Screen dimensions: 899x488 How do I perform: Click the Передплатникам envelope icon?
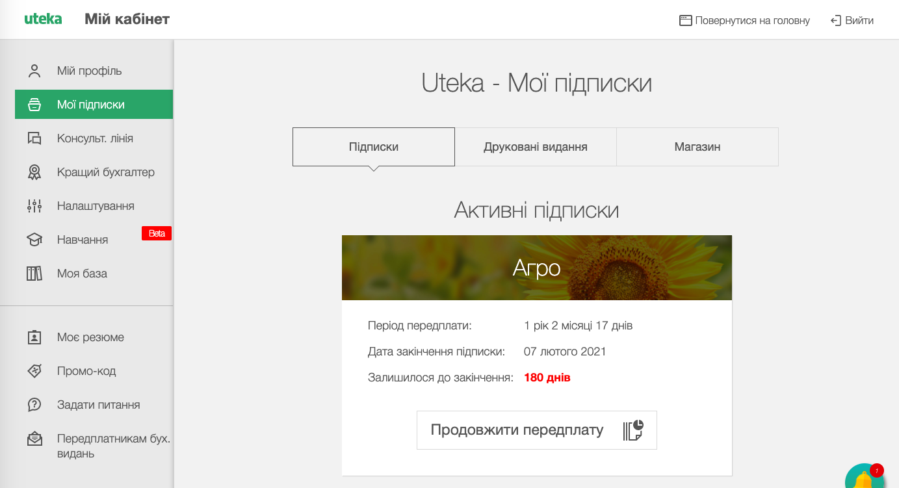34,439
